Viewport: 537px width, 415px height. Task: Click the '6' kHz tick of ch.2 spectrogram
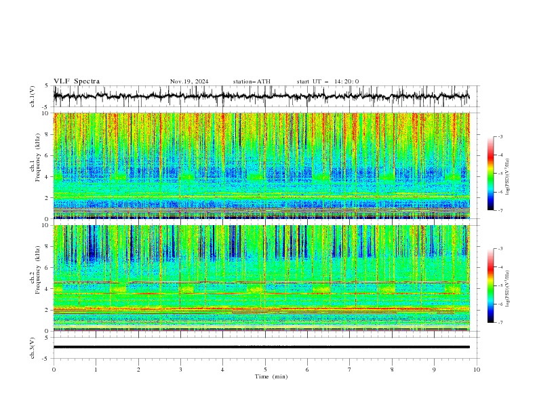[x=47, y=267]
